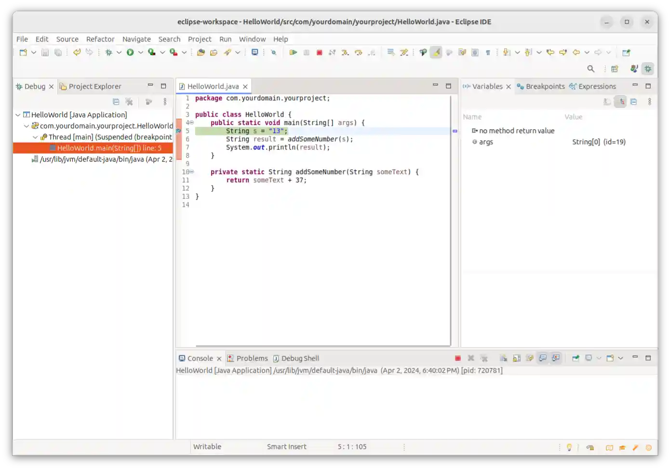This screenshot has width=670, height=469.
Task: Collapse the Thread [main] tree node
Action: point(35,137)
